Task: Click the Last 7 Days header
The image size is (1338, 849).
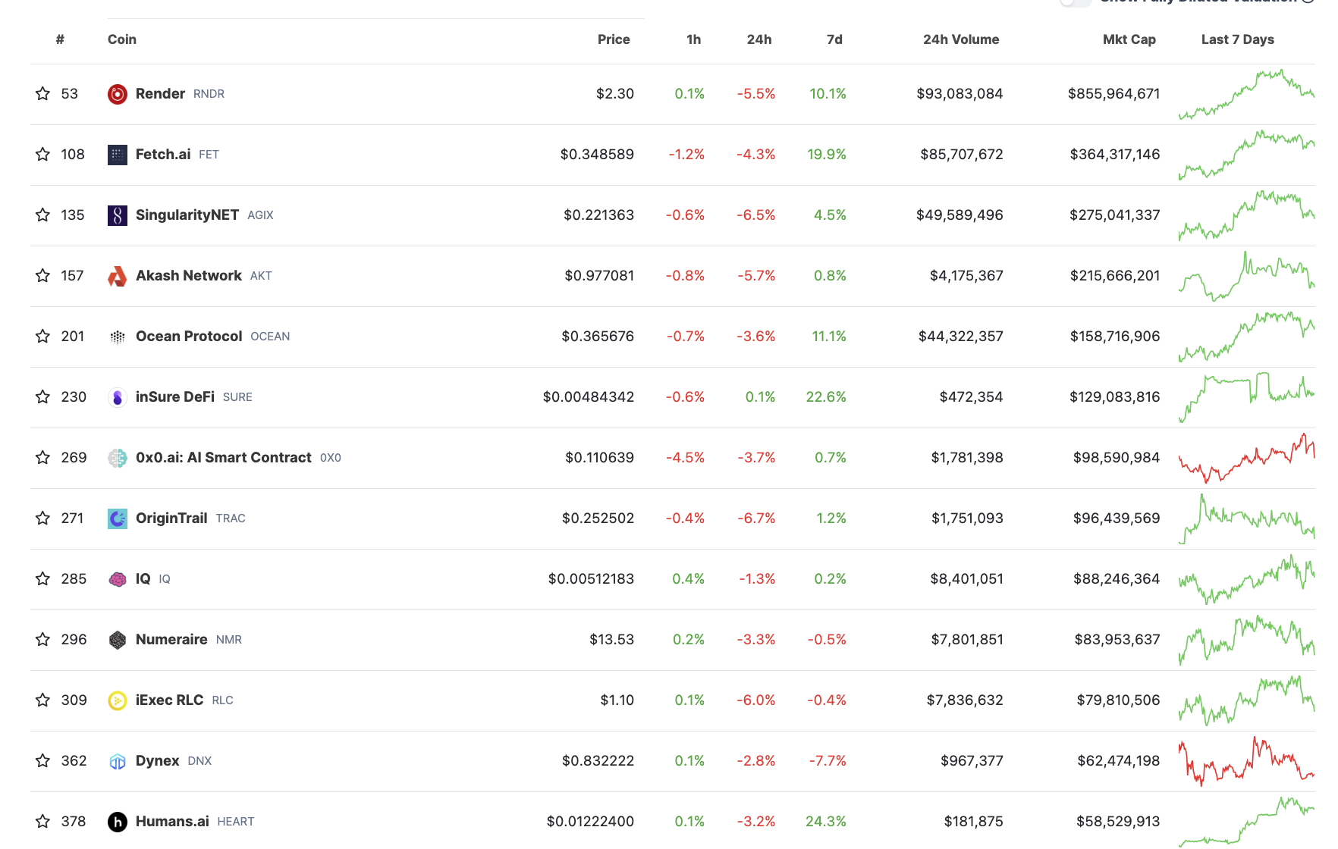Action: click(x=1238, y=39)
